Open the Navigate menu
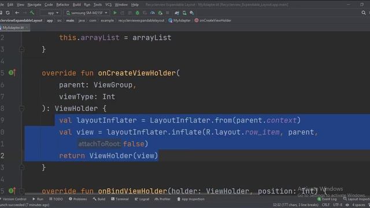 tap(34, 5)
